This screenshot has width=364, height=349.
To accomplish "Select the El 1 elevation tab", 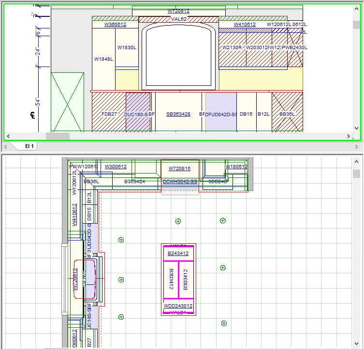I will point(29,146).
